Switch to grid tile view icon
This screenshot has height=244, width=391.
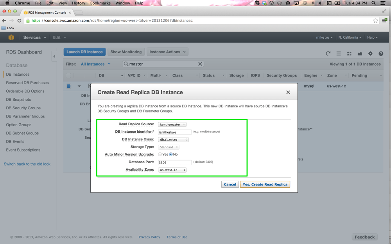pyautogui.click(x=349, y=53)
